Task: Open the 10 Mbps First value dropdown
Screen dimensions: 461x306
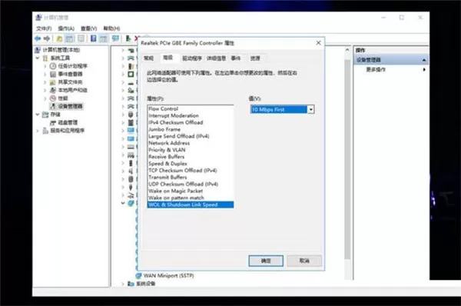Action: 310,109
